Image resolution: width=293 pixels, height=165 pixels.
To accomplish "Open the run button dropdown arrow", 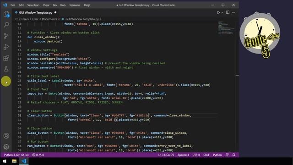I will pos(222,12).
